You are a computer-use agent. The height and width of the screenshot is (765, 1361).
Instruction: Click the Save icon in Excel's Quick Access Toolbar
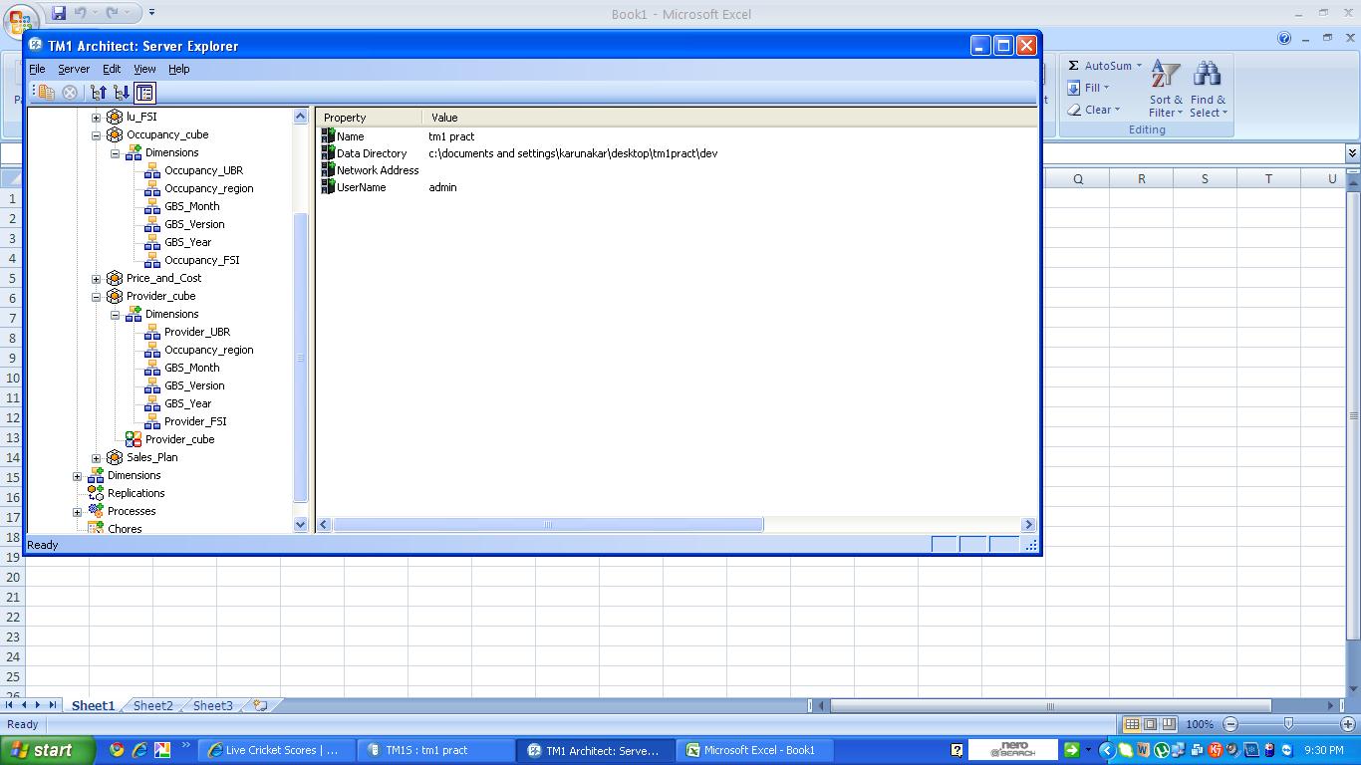(58, 13)
